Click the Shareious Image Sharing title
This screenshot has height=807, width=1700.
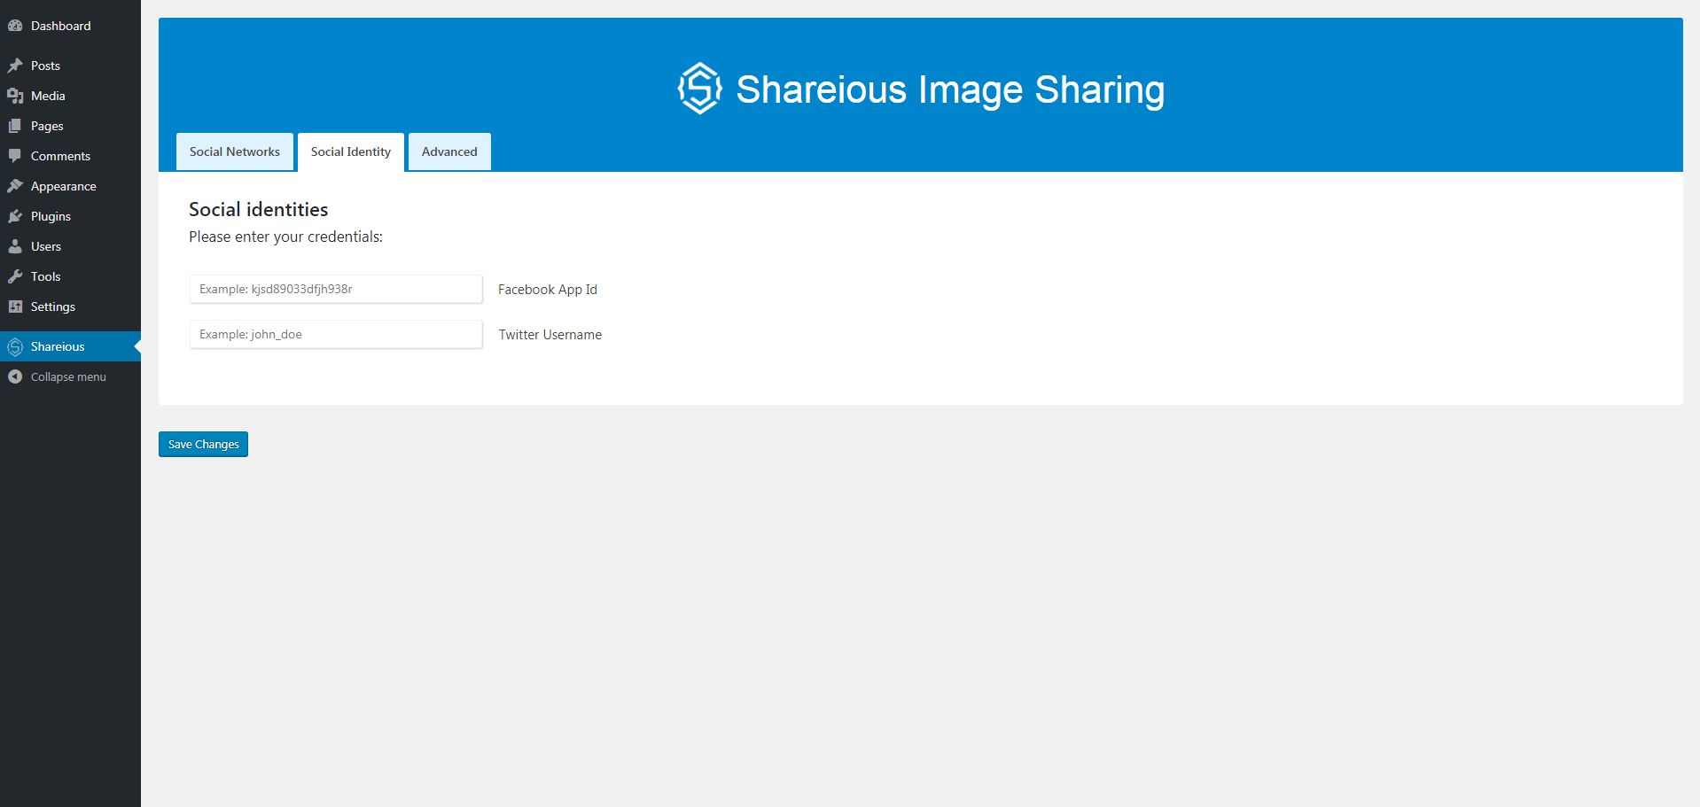950,89
